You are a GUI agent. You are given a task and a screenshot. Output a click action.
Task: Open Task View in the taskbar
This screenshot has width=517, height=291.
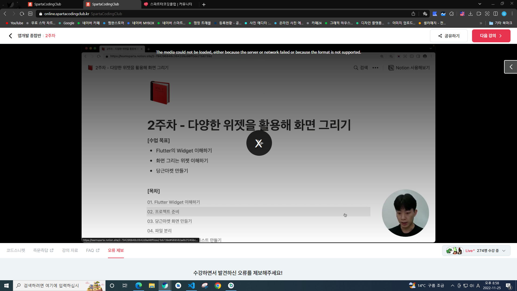click(x=125, y=286)
